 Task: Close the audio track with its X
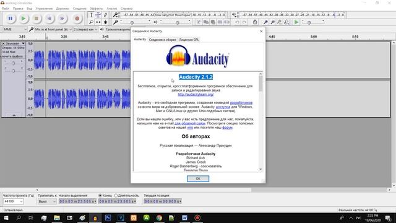click(x=3, y=43)
